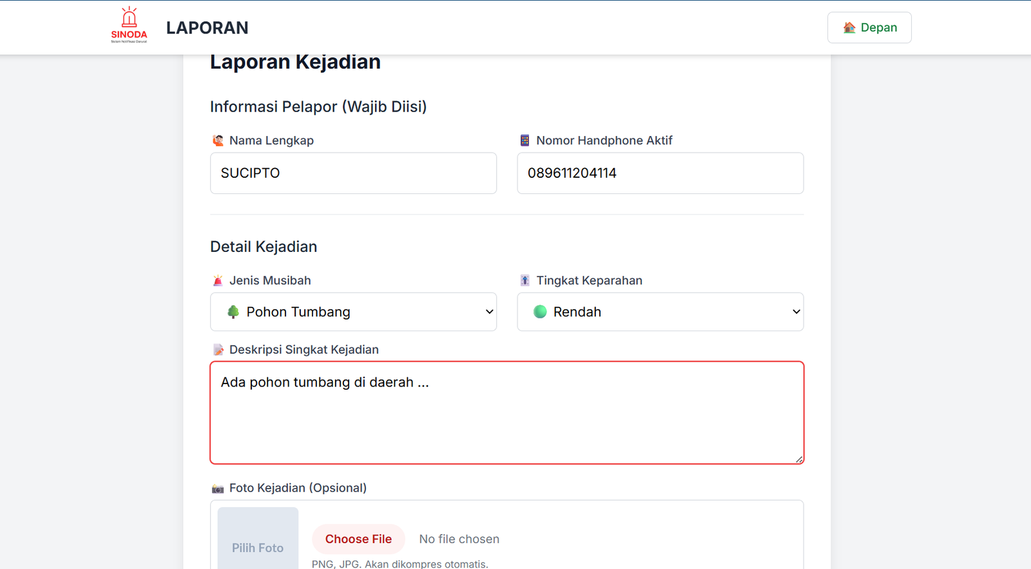Screen dimensions: 1031x569
Task: Click the person icon beside Nama Lengkap
Action: tap(218, 140)
